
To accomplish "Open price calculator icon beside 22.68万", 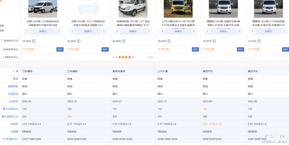I will tap(79, 41).
